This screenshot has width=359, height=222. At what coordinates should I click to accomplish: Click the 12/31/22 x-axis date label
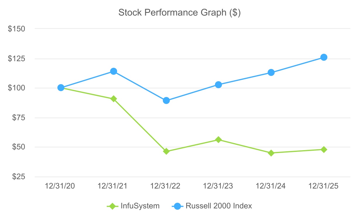click(x=165, y=186)
